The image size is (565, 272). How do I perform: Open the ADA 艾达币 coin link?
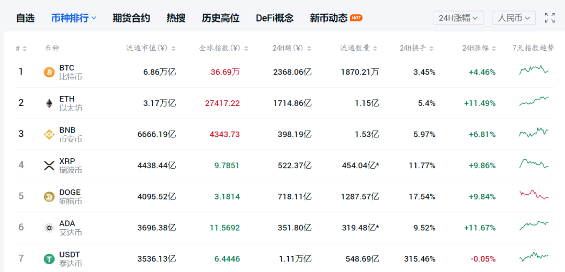70,228
